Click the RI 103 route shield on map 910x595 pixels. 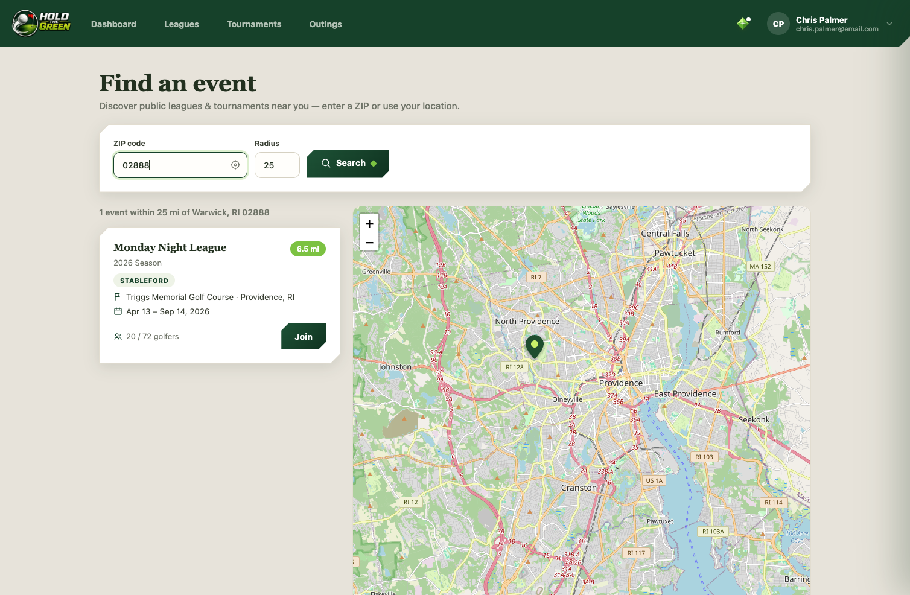click(704, 457)
